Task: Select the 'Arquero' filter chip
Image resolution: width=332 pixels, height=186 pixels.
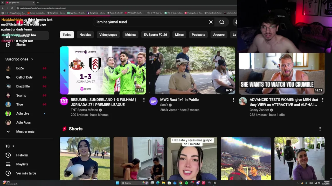Action: coord(219,35)
